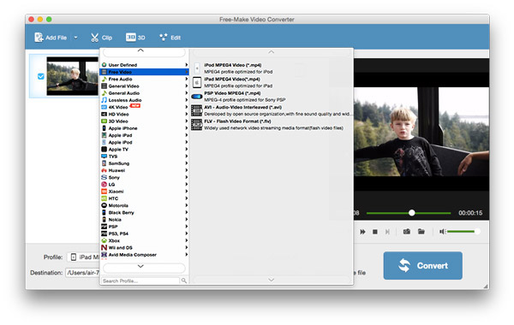Take a snapshot with camera icon

click(x=406, y=232)
